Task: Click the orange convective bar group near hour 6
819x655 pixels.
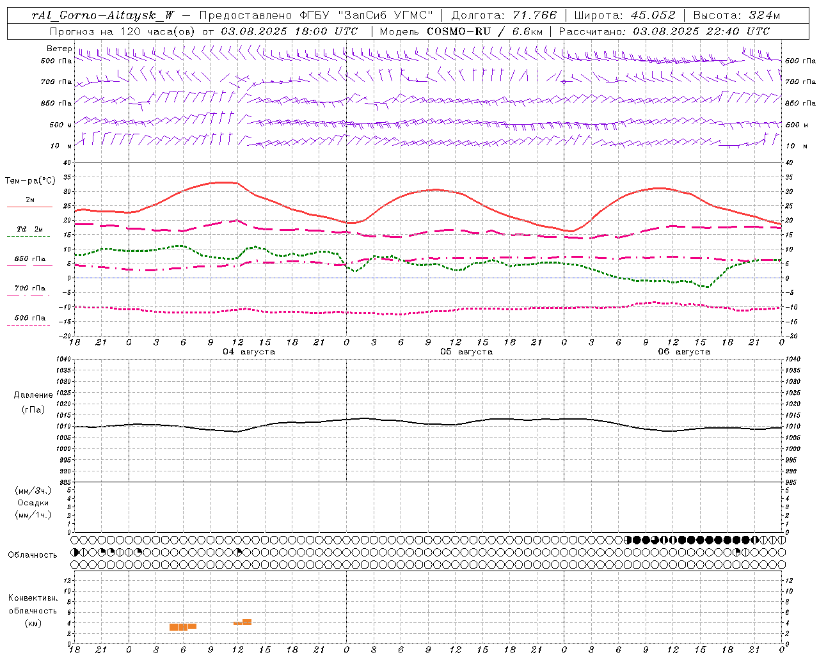Action: click(x=183, y=627)
